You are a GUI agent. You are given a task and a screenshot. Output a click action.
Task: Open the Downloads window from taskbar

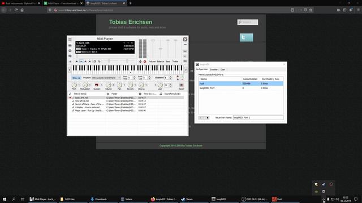click(x=103, y=199)
